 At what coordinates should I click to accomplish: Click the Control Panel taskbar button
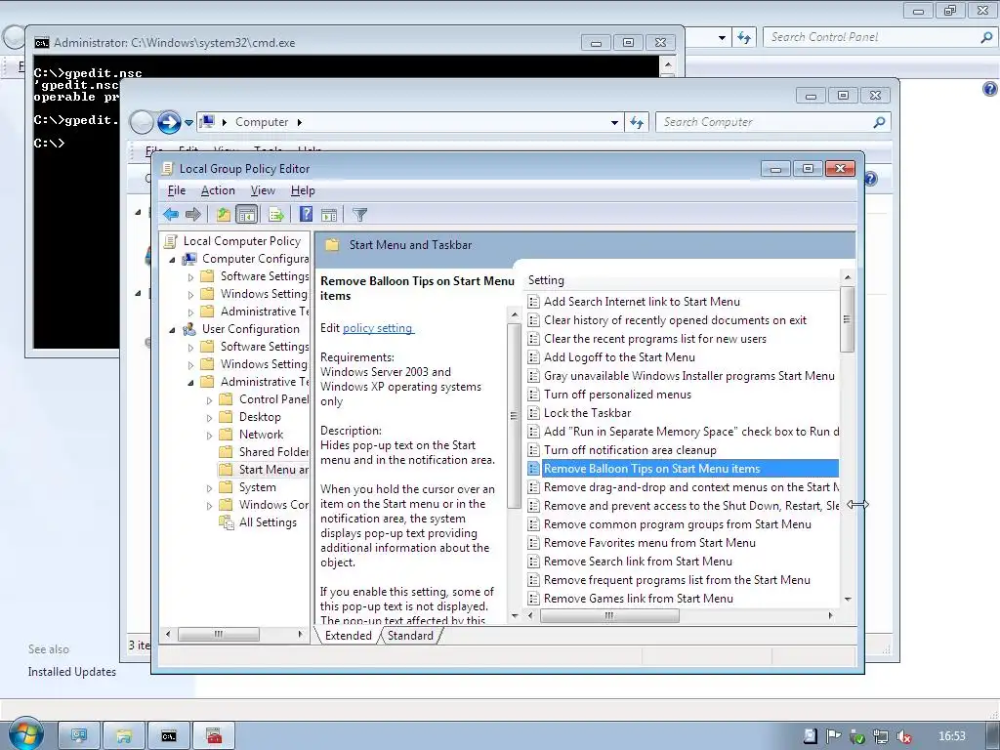click(79, 736)
